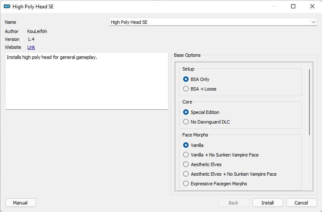Close the High Poly Head SE window
Image resolution: width=322 pixels, height=212 pixels.
pos(312,6)
